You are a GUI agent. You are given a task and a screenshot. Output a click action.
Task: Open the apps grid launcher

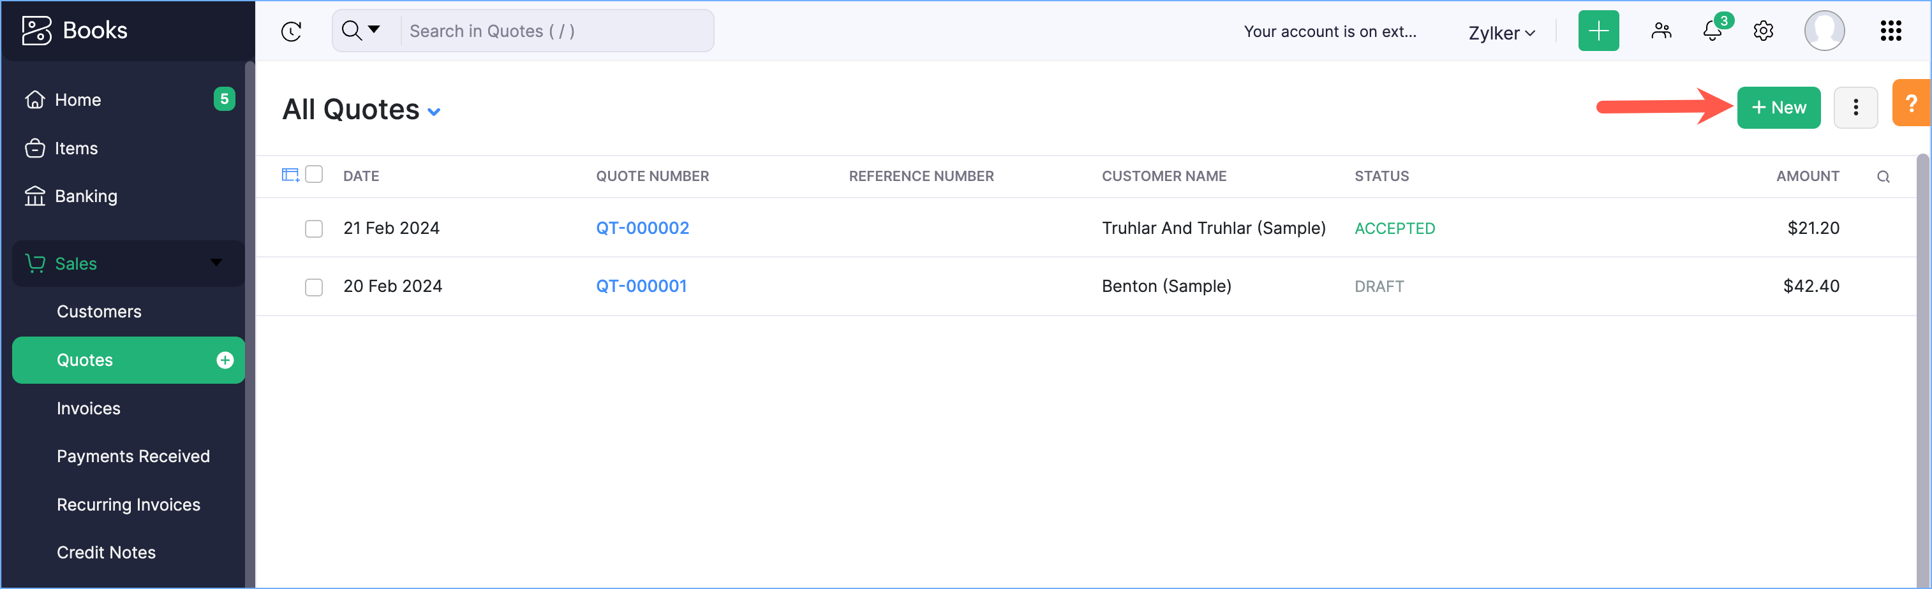1890,31
